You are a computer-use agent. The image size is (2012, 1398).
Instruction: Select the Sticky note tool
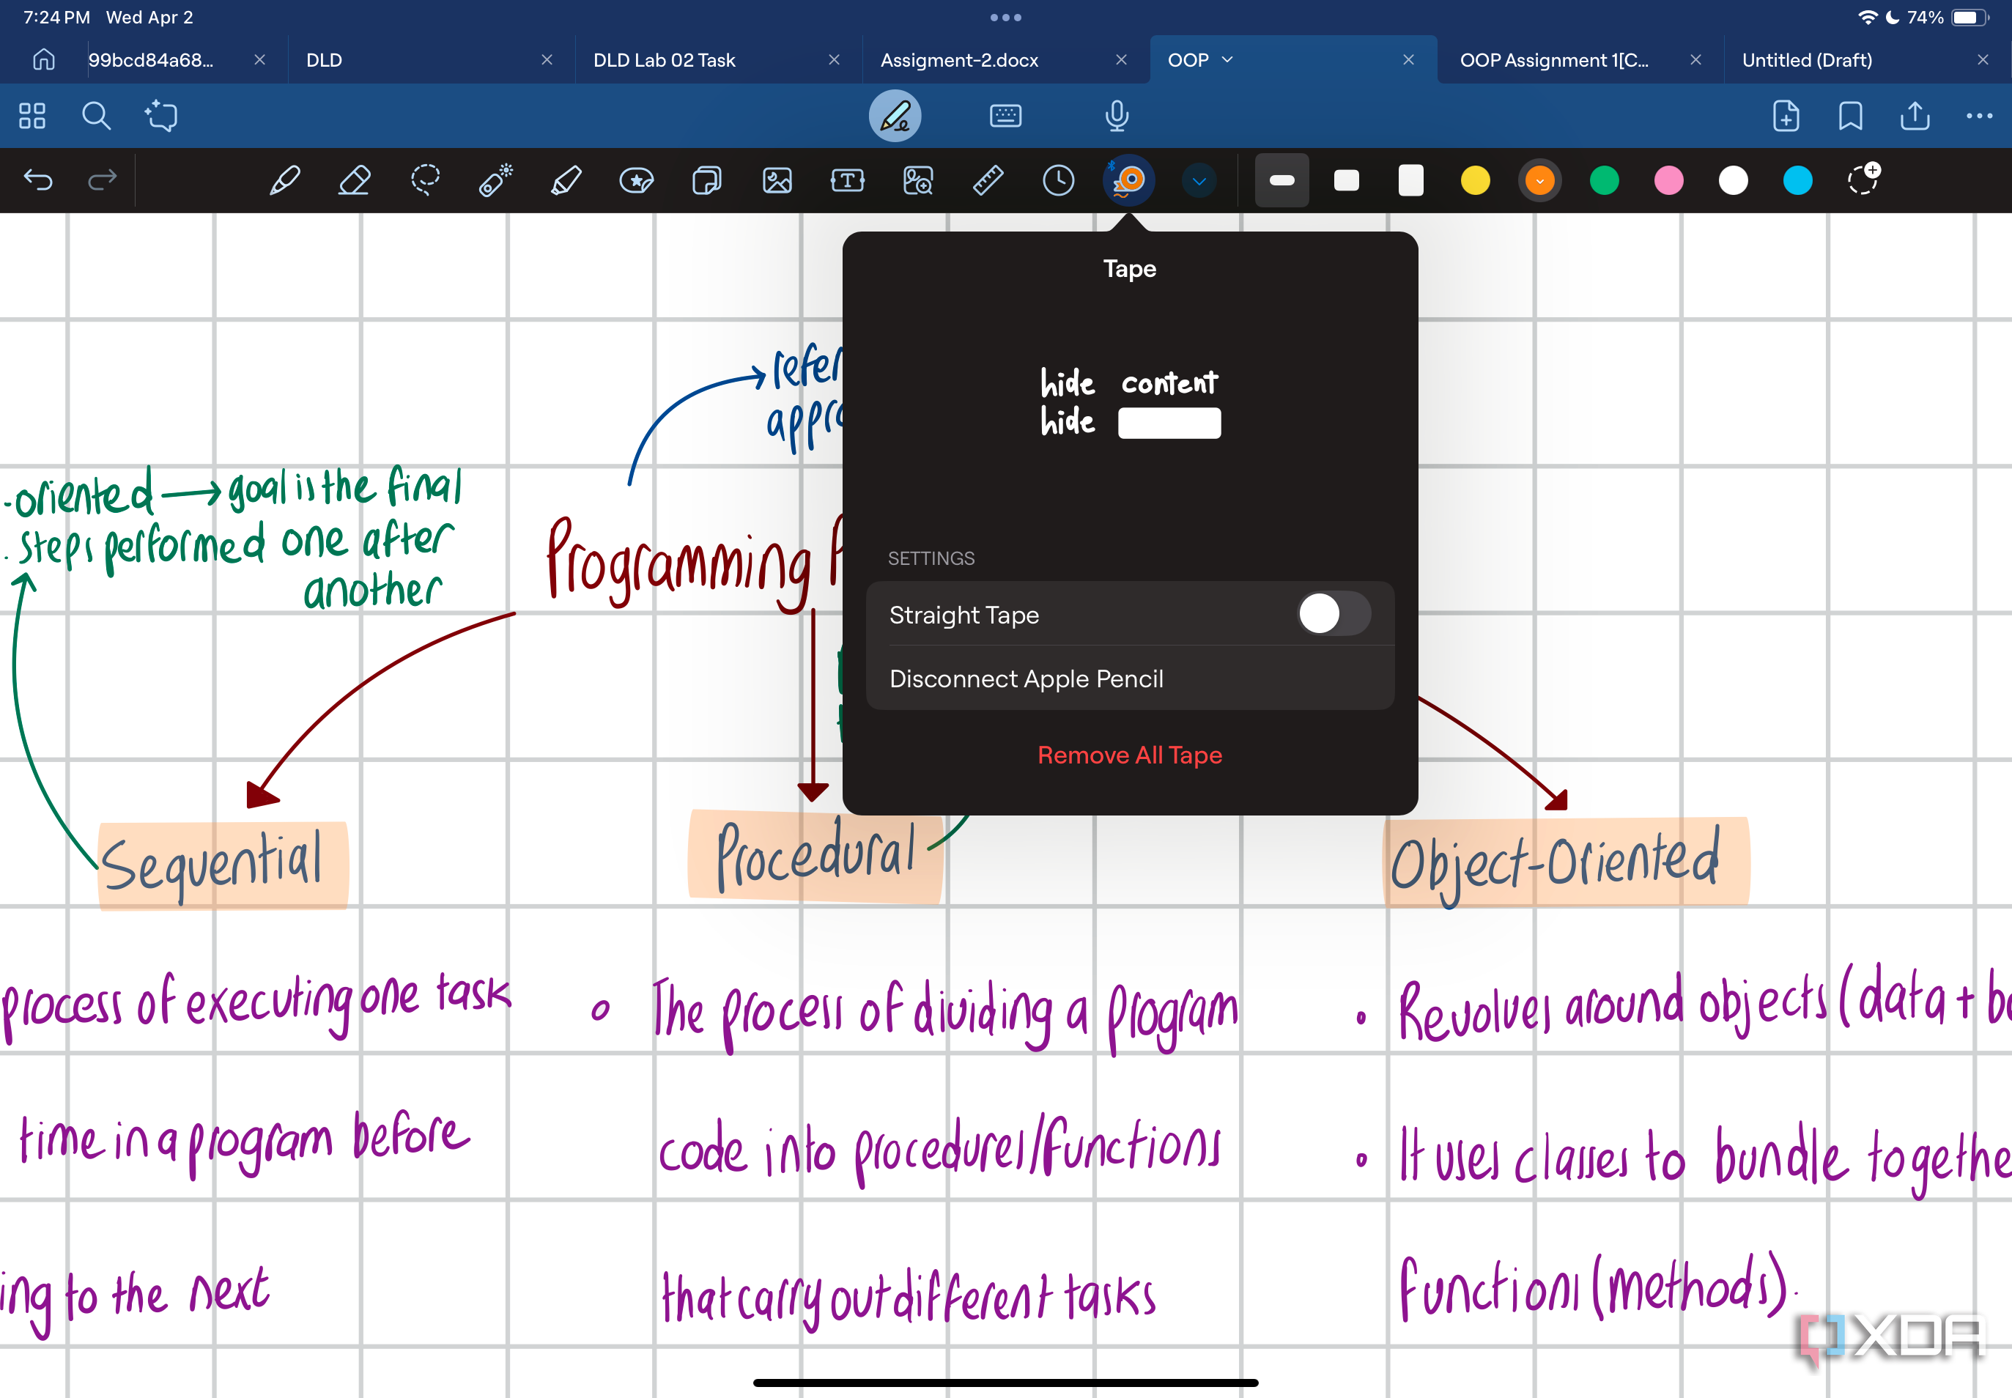coord(706,180)
